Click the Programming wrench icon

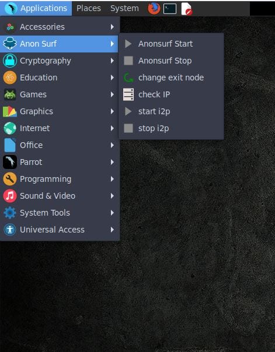10,179
